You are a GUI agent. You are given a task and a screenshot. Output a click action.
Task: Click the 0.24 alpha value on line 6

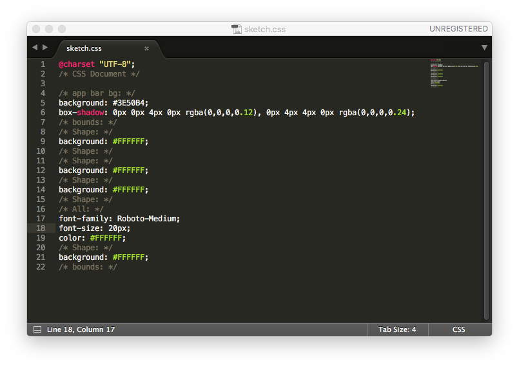point(397,113)
